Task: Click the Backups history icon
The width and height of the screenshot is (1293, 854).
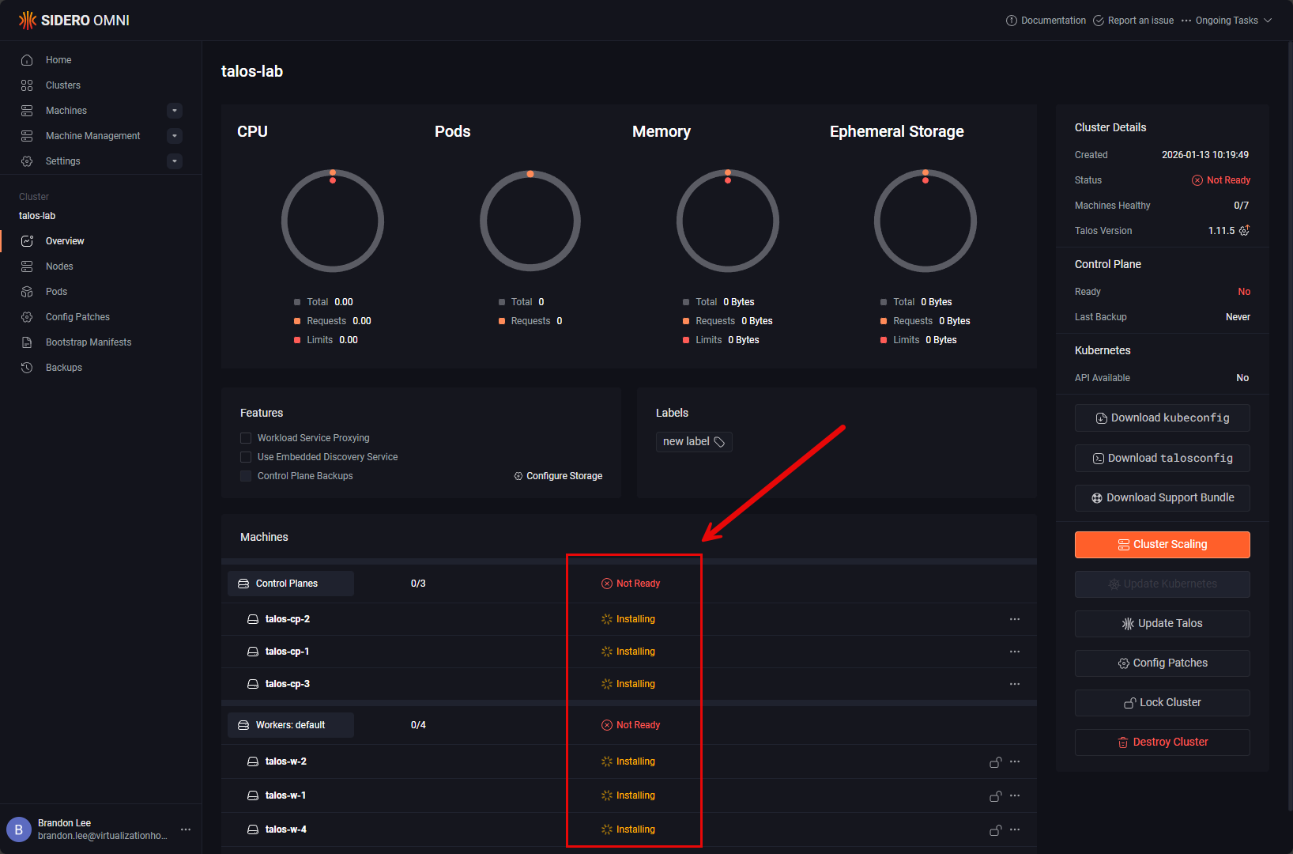Action: (x=27, y=368)
